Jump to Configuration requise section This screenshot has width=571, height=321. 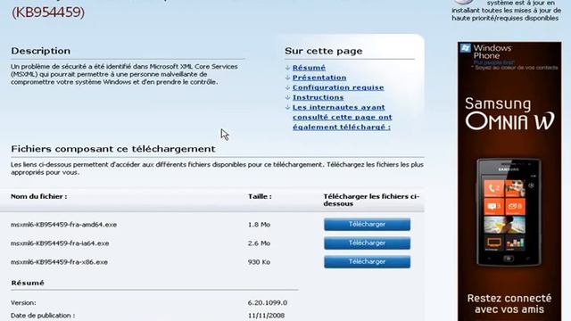click(x=338, y=87)
